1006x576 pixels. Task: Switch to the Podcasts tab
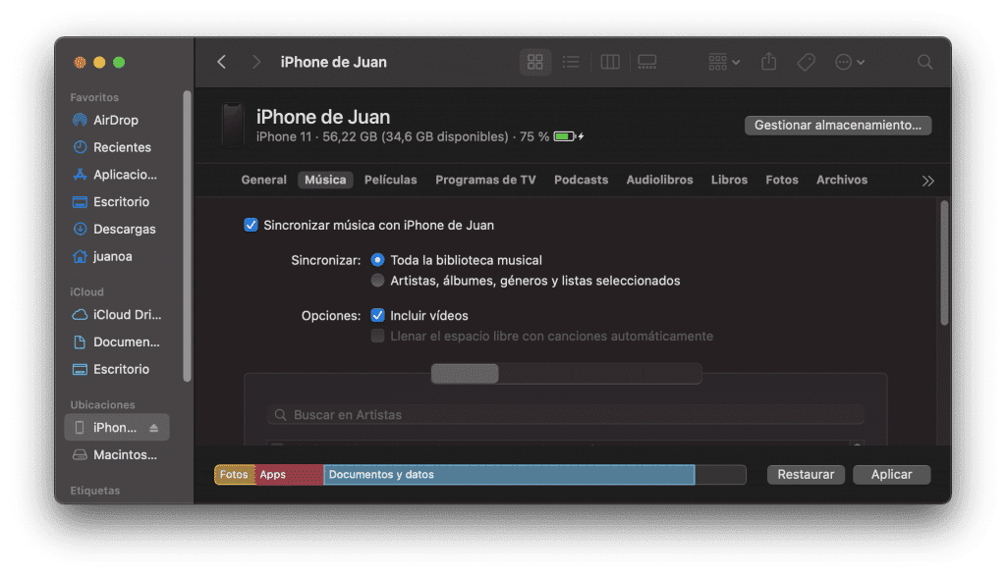[582, 180]
